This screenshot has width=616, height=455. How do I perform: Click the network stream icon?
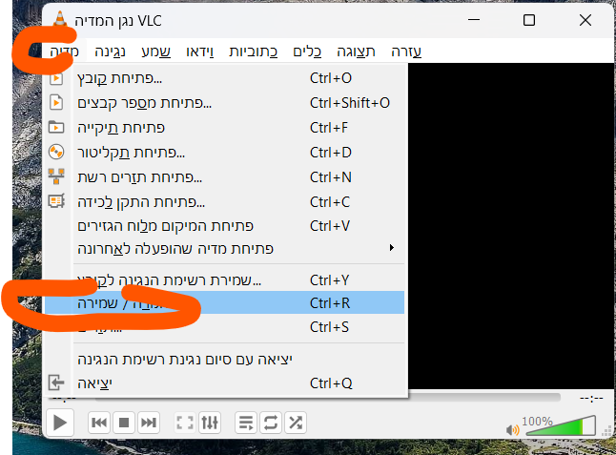pos(56,176)
